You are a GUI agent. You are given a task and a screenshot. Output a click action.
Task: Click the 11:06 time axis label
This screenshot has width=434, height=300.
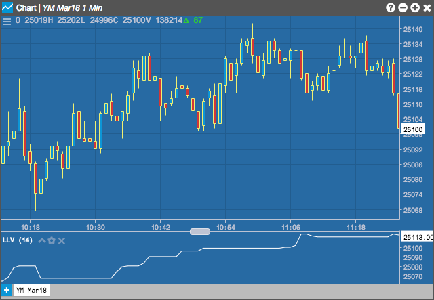point(291,228)
